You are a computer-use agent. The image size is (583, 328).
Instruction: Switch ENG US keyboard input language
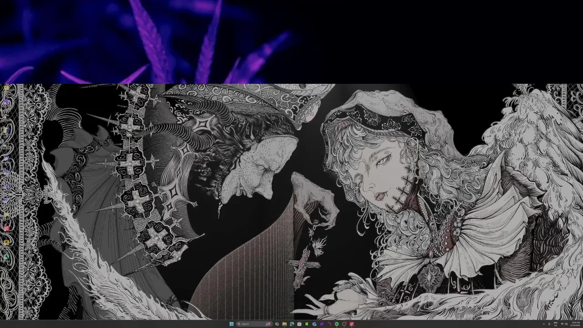tap(556, 324)
